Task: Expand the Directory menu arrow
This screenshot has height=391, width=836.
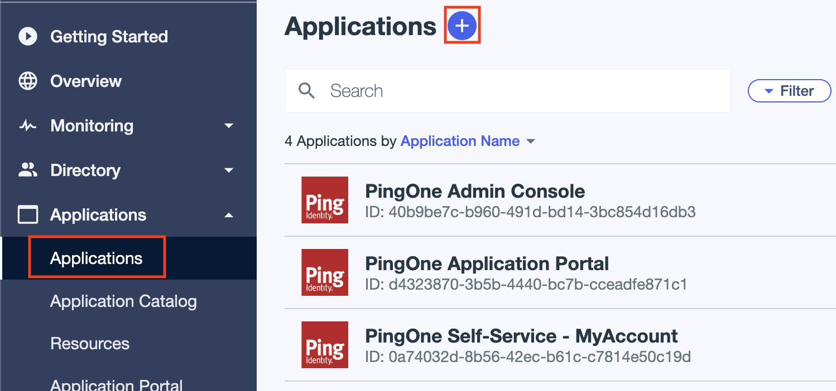Action: 229,170
